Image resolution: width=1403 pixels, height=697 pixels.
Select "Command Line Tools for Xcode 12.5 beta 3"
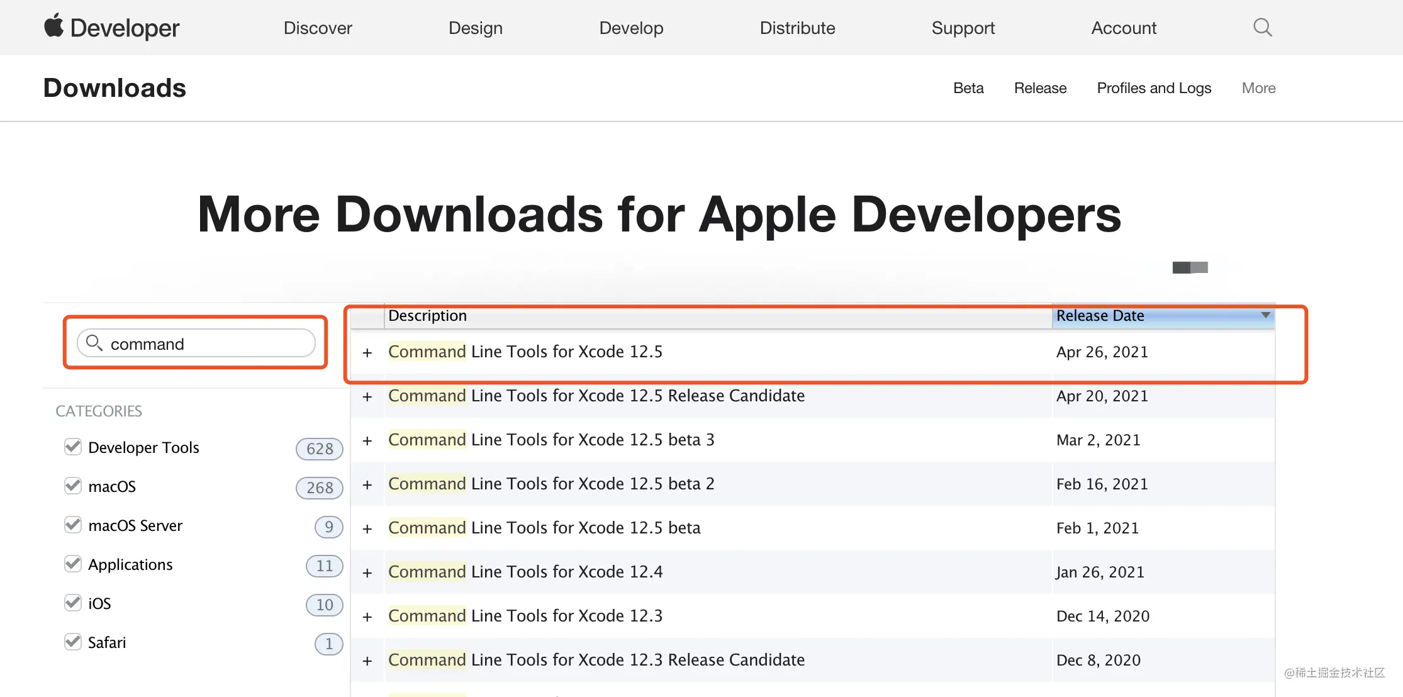point(551,440)
